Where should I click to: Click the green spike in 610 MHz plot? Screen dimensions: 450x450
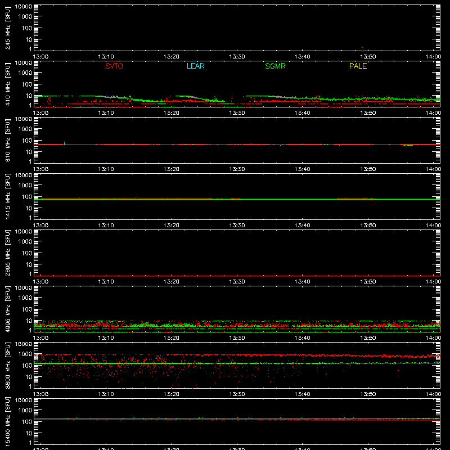click(x=65, y=142)
